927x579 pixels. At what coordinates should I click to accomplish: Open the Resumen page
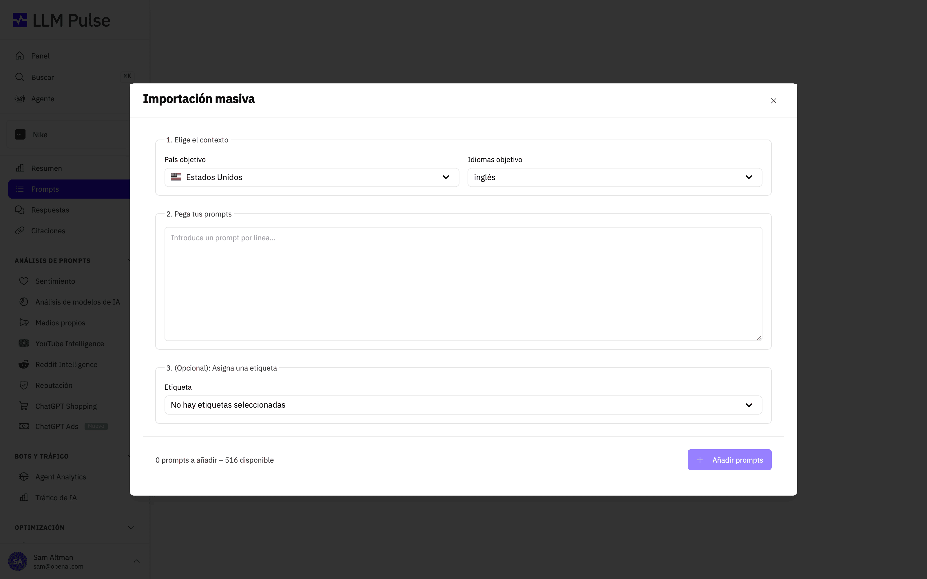click(46, 168)
